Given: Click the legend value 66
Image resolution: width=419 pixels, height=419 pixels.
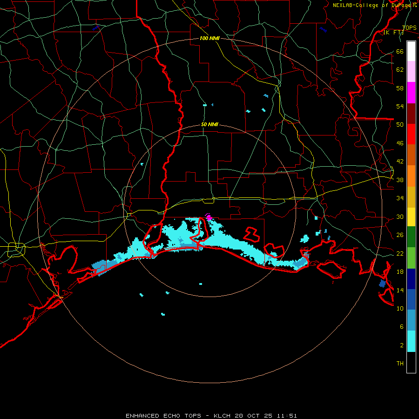Looking at the screenshot, I should pos(400,52).
